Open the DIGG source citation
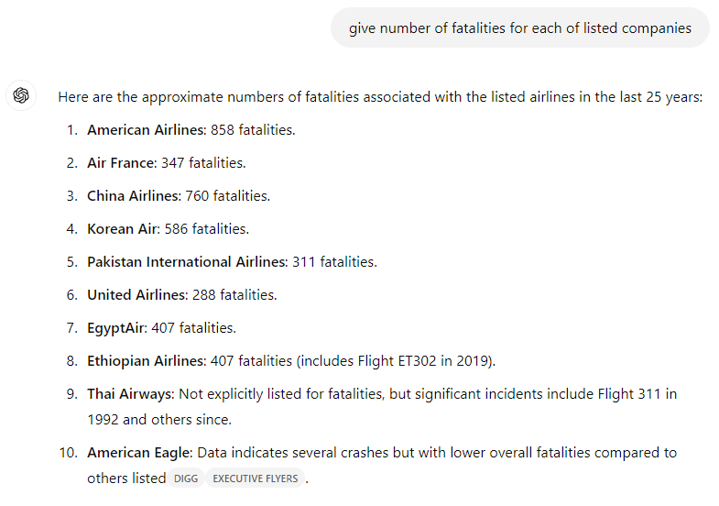This screenshot has width=719, height=506. click(x=186, y=478)
